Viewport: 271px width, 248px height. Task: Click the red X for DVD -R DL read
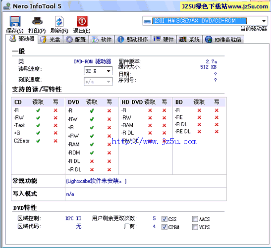92,161
